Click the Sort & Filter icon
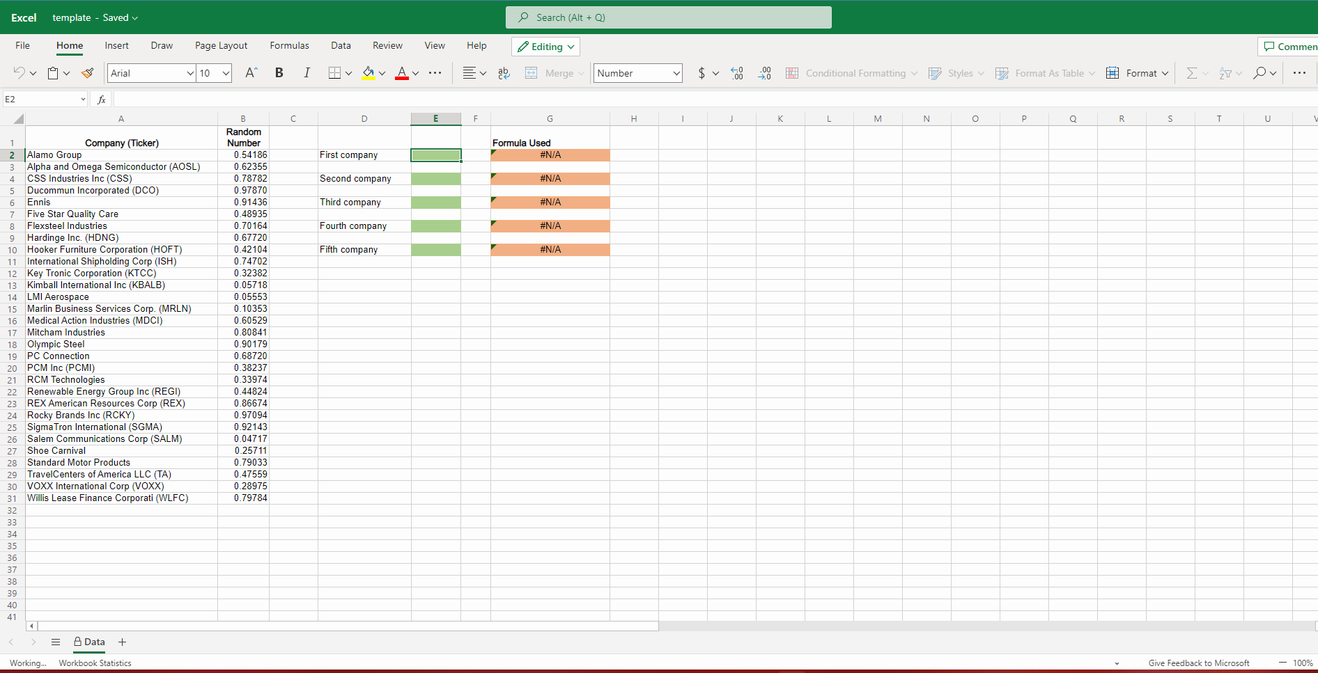The height and width of the screenshot is (673, 1318). pos(1225,73)
